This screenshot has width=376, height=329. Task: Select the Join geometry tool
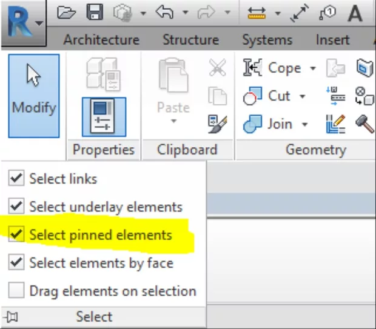[268, 124]
